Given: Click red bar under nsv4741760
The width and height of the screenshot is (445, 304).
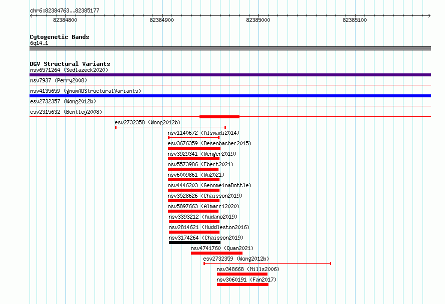Looking at the screenshot, I should [217, 253].
